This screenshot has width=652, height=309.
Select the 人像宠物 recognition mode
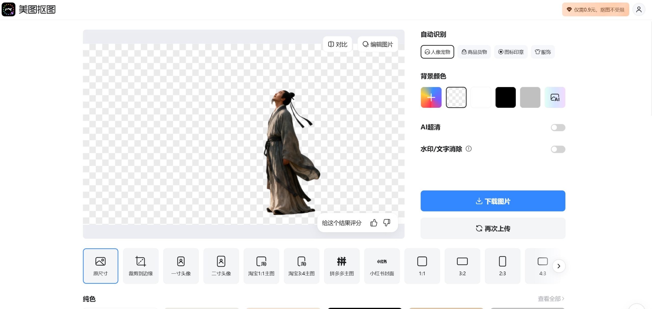(437, 52)
